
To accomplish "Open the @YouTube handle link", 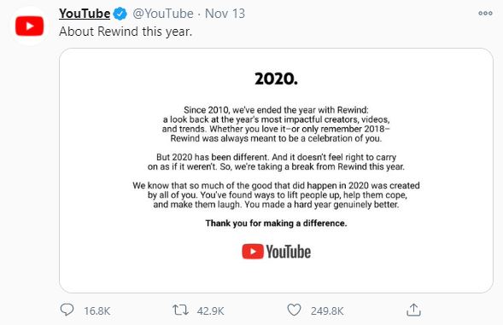I will 163,14.
